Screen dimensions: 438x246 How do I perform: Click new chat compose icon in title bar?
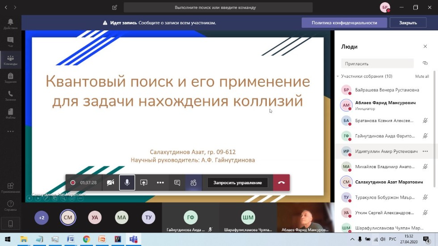[115, 7]
